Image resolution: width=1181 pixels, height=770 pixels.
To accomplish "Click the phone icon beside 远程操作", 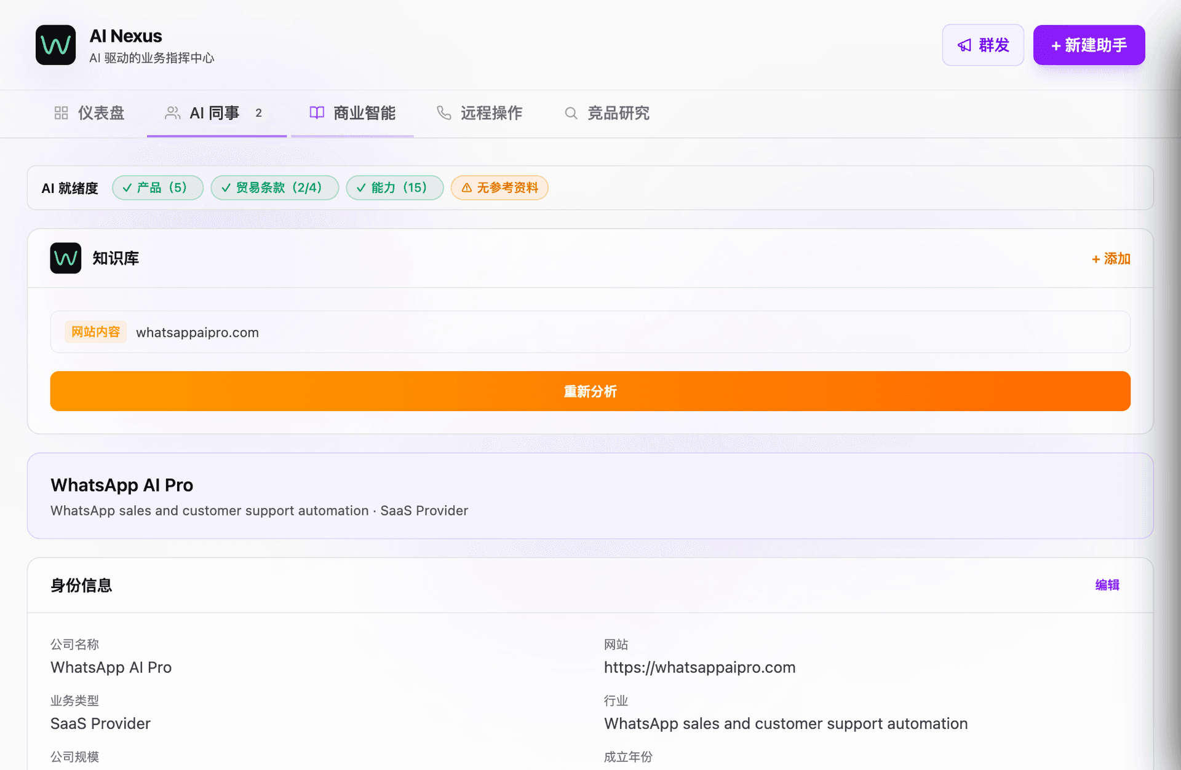I will (444, 113).
